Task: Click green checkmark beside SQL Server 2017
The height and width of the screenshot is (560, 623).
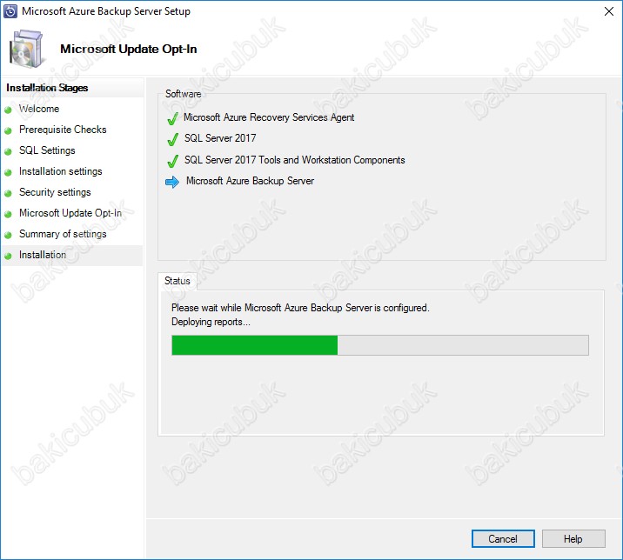Action: tap(172, 139)
